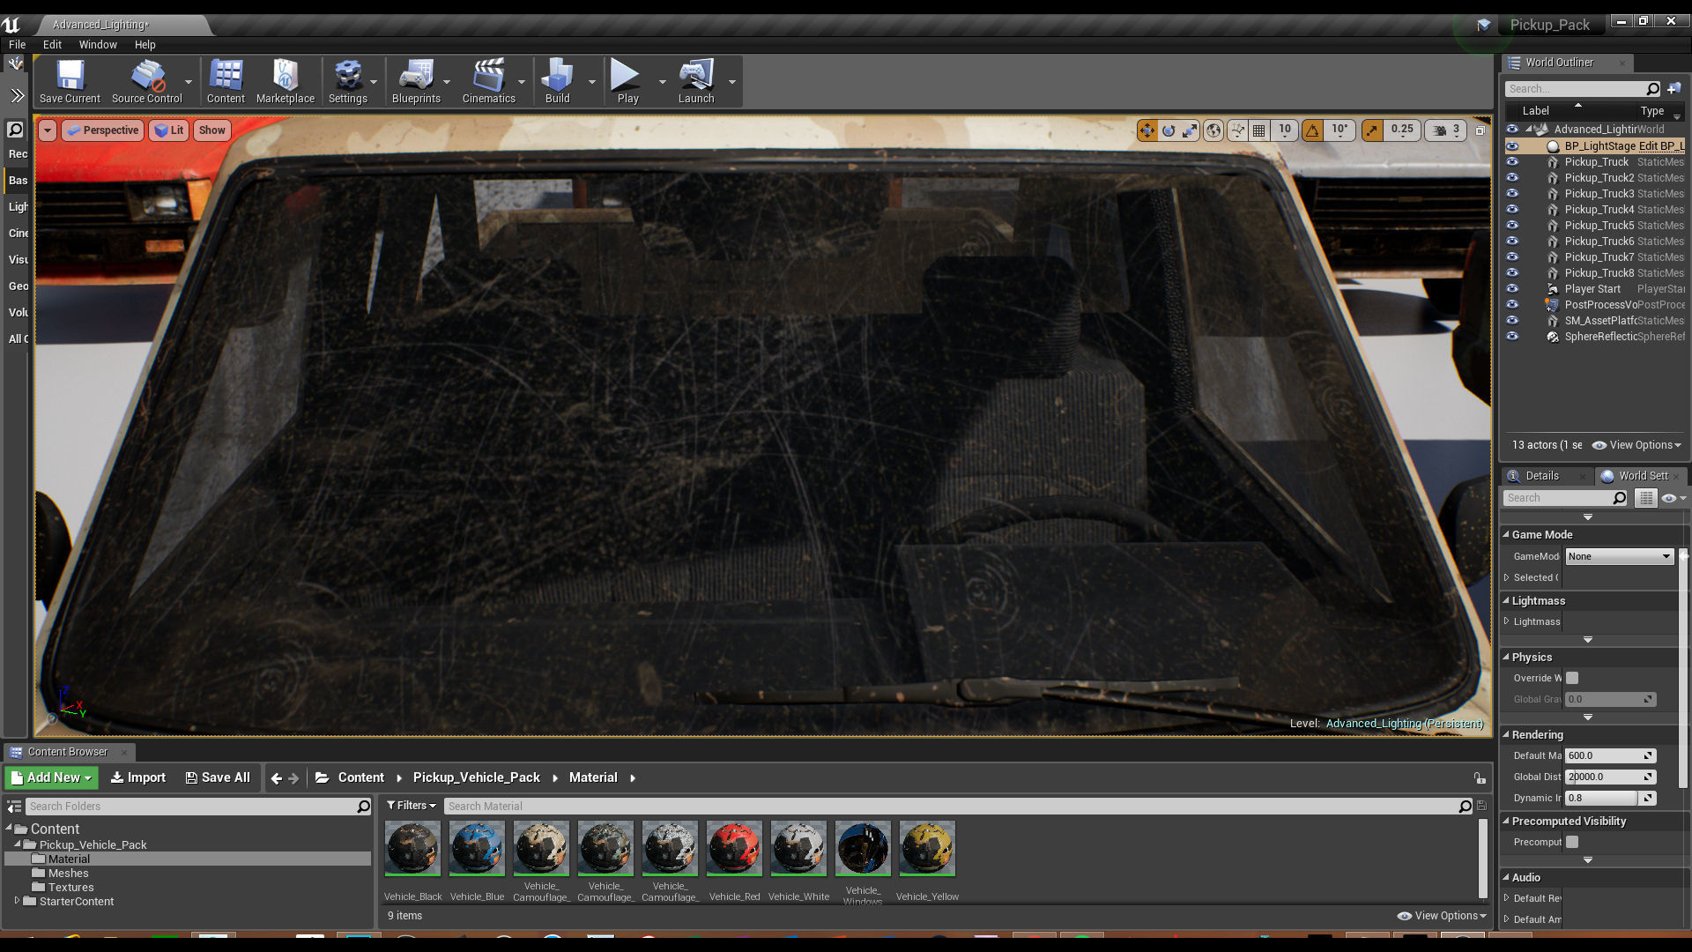Image resolution: width=1692 pixels, height=952 pixels.
Task: Open the GameMode Override dropdown
Action: click(x=1619, y=556)
